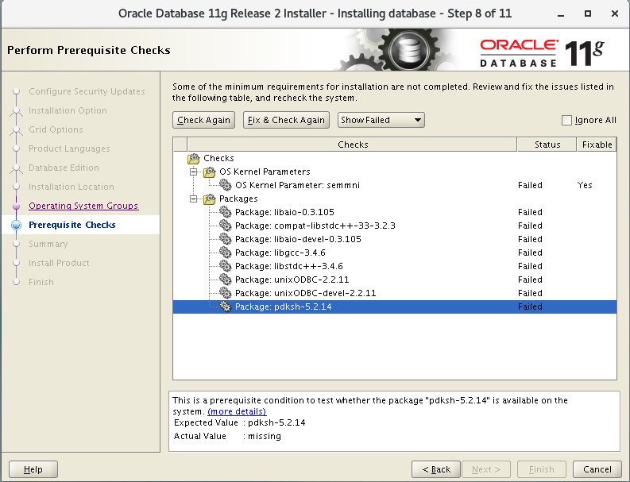Viewport: 630px width, 482px height.
Task: Click the Status column header
Action: click(547, 145)
